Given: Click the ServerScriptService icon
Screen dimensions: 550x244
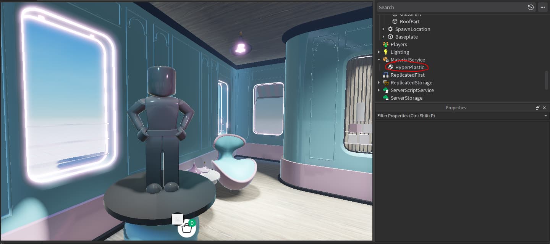Looking at the screenshot, I should pyautogui.click(x=386, y=90).
